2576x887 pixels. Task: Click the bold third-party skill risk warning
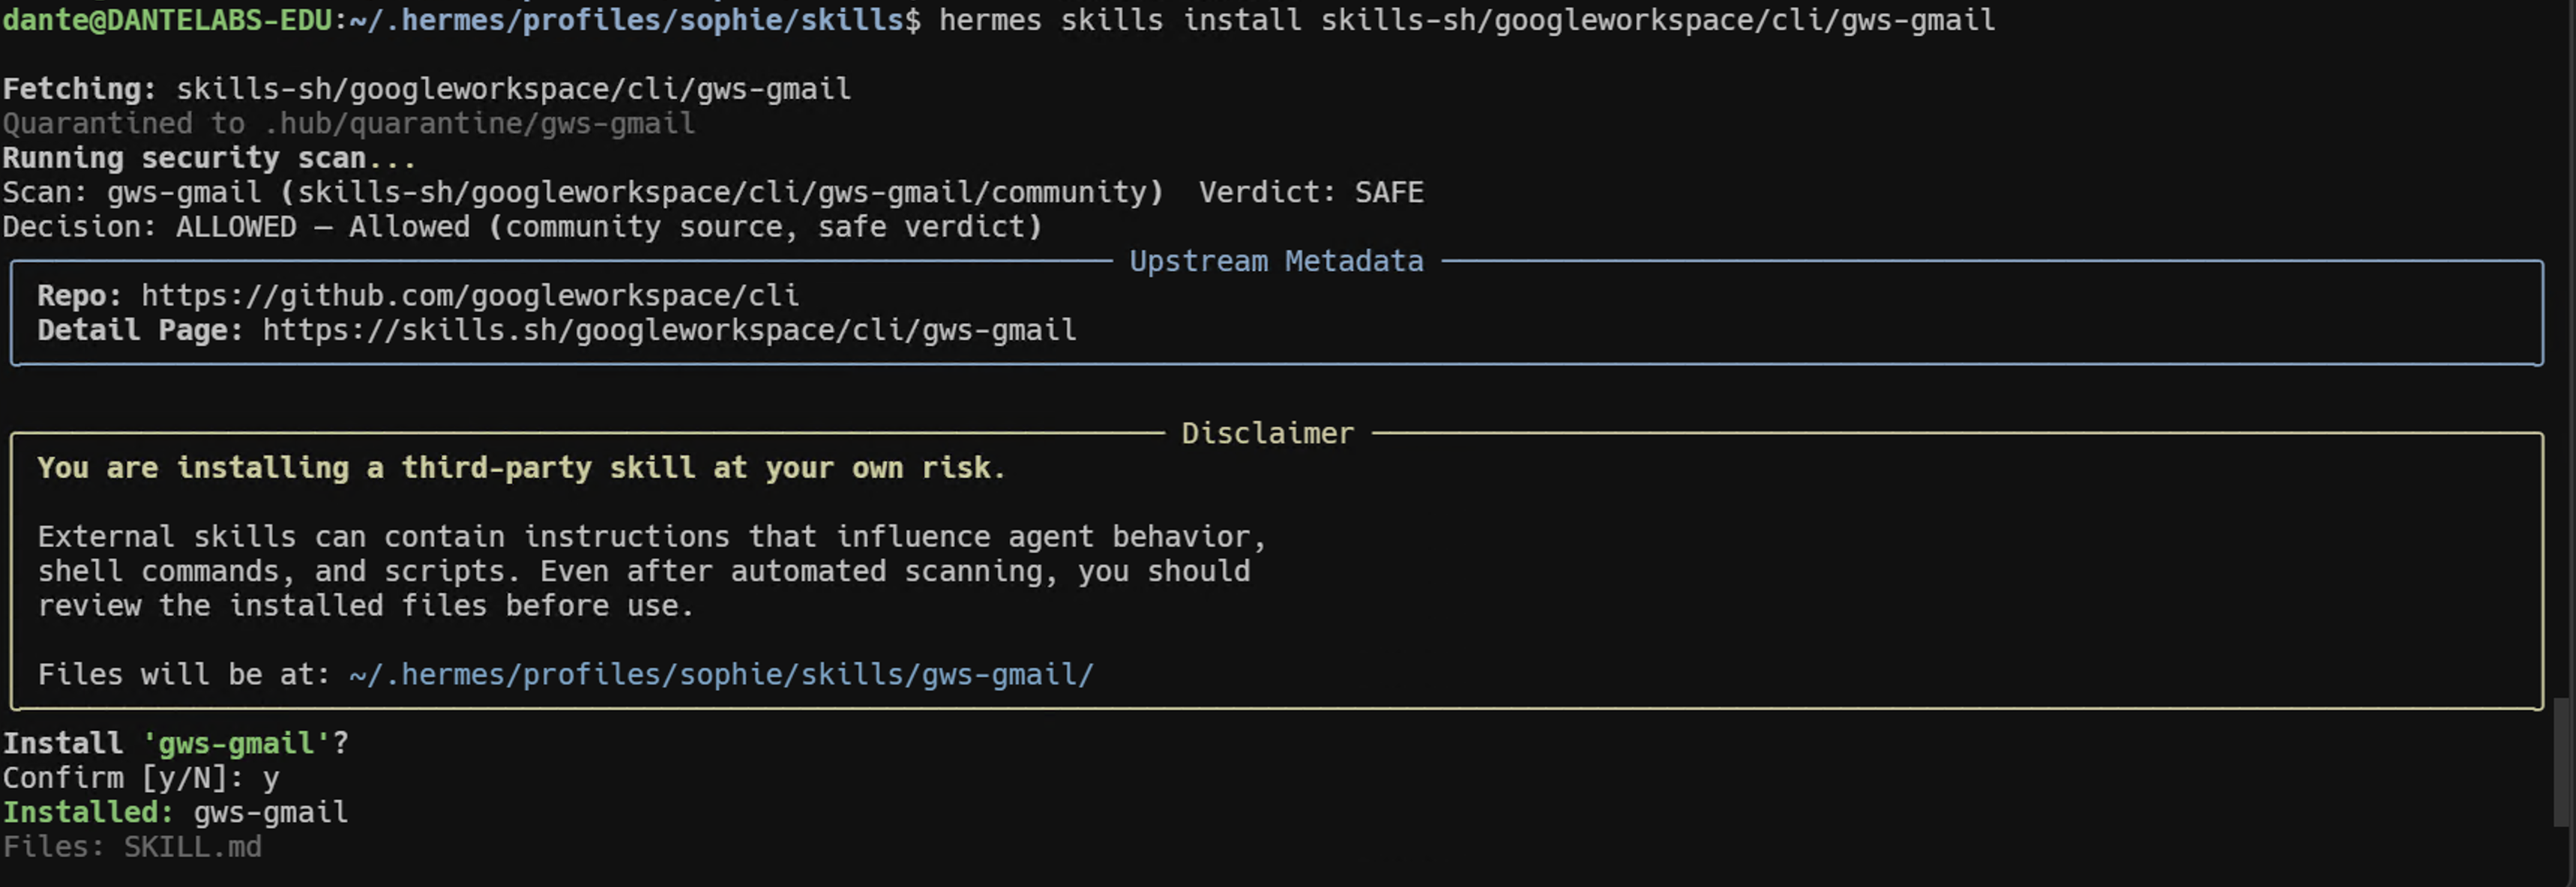click(521, 468)
